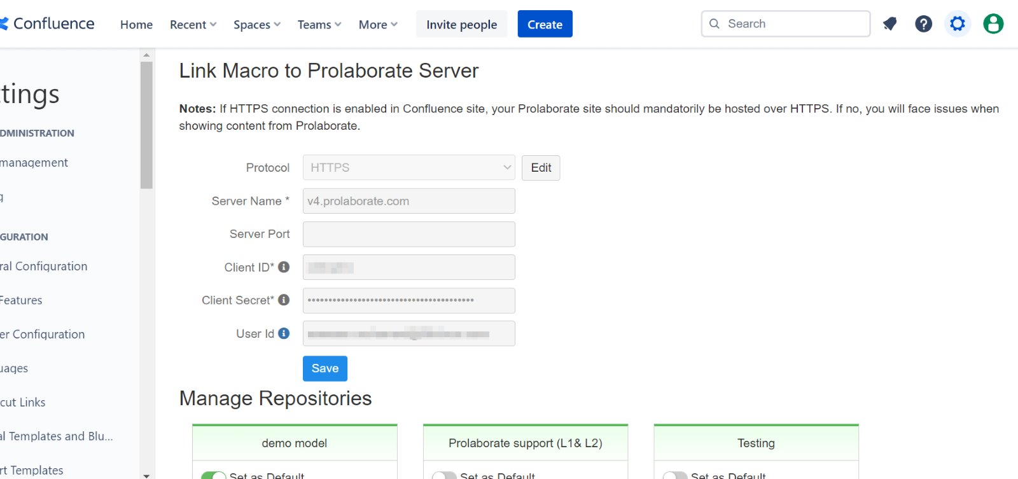Click the Prolaborate support (L1& L2) header
1018x479 pixels.
click(526, 443)
